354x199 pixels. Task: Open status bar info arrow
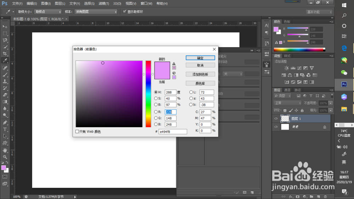click(x=75, y=197)
